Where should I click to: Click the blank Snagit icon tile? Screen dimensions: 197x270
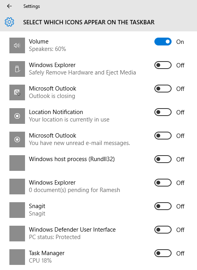17,210
